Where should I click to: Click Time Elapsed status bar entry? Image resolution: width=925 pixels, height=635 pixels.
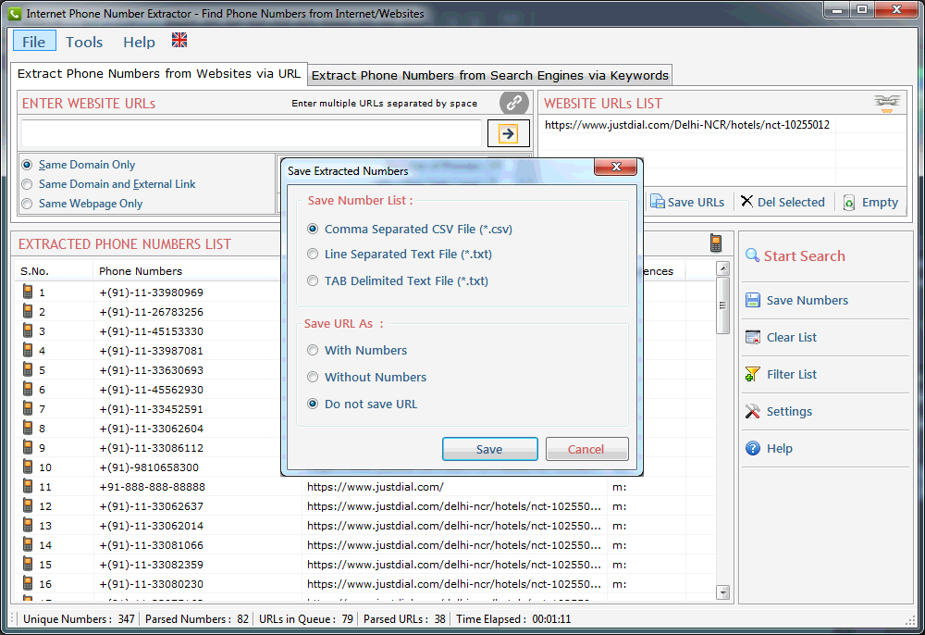[x=513, y=619]
